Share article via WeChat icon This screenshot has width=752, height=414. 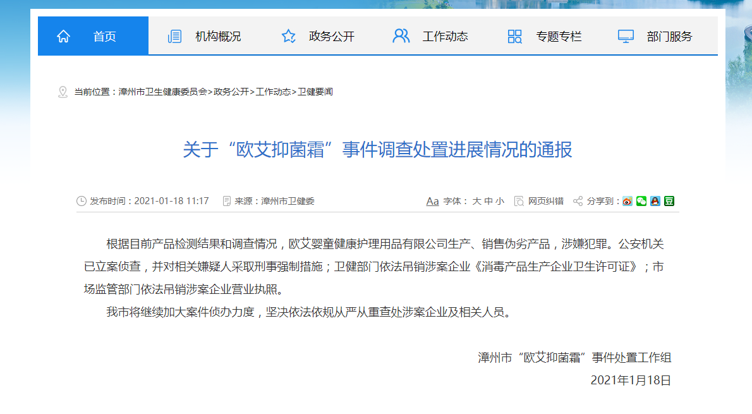coord(641,201)
